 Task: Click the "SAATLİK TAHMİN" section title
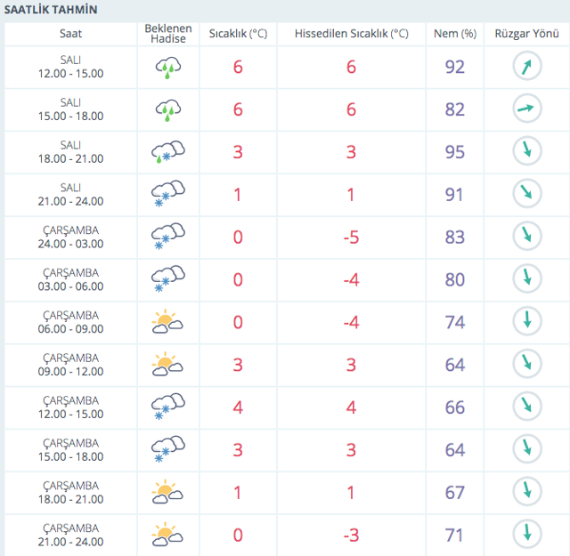[x=52, y=10]
